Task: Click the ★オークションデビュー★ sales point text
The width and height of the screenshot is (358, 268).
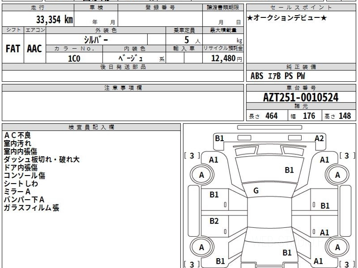Action: [287, 18]
